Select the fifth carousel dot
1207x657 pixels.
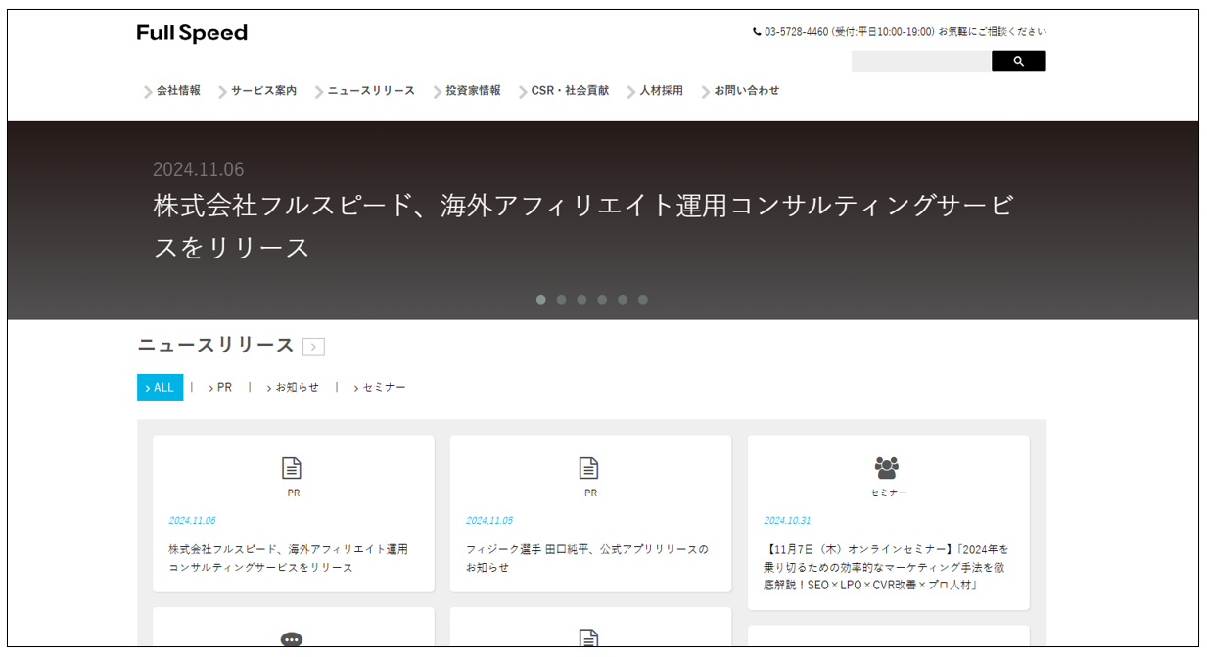coord(623,300)
